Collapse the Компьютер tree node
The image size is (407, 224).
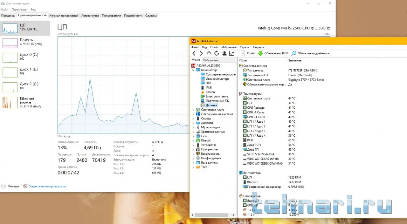tap(193, 70)
